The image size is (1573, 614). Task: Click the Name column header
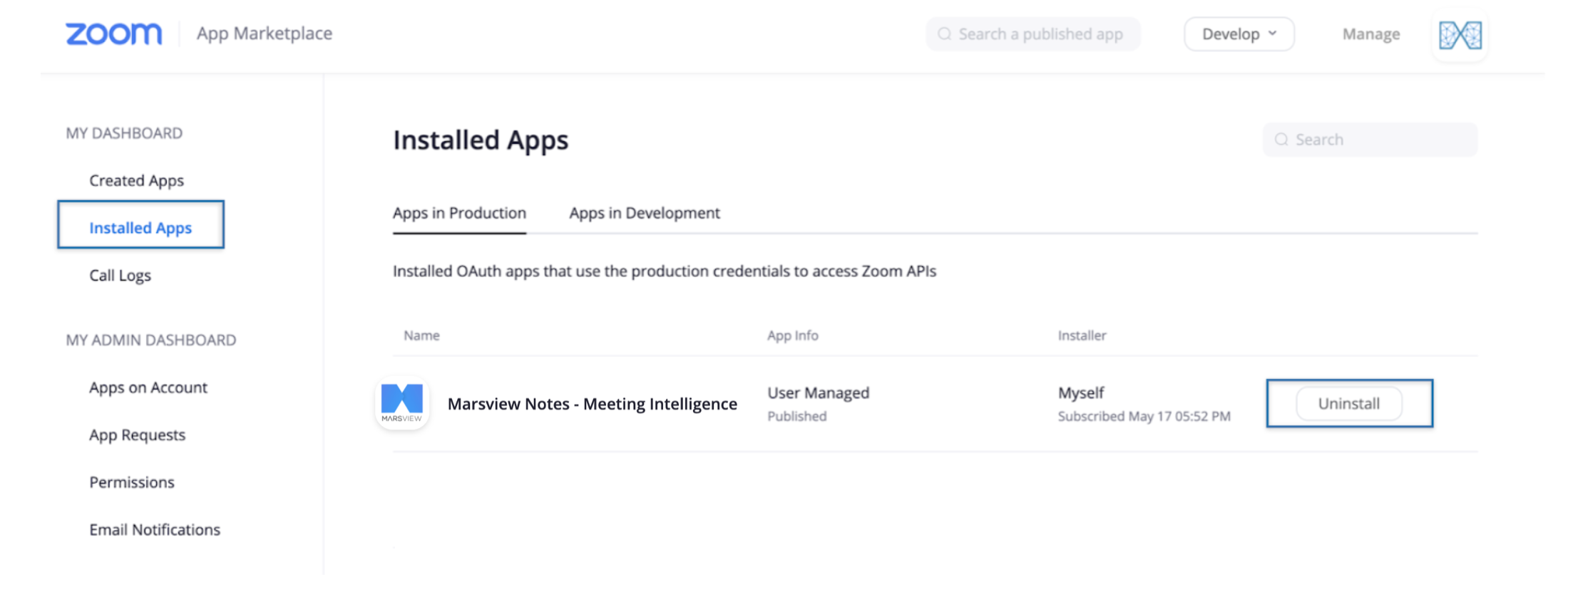[x=421, y=335]
